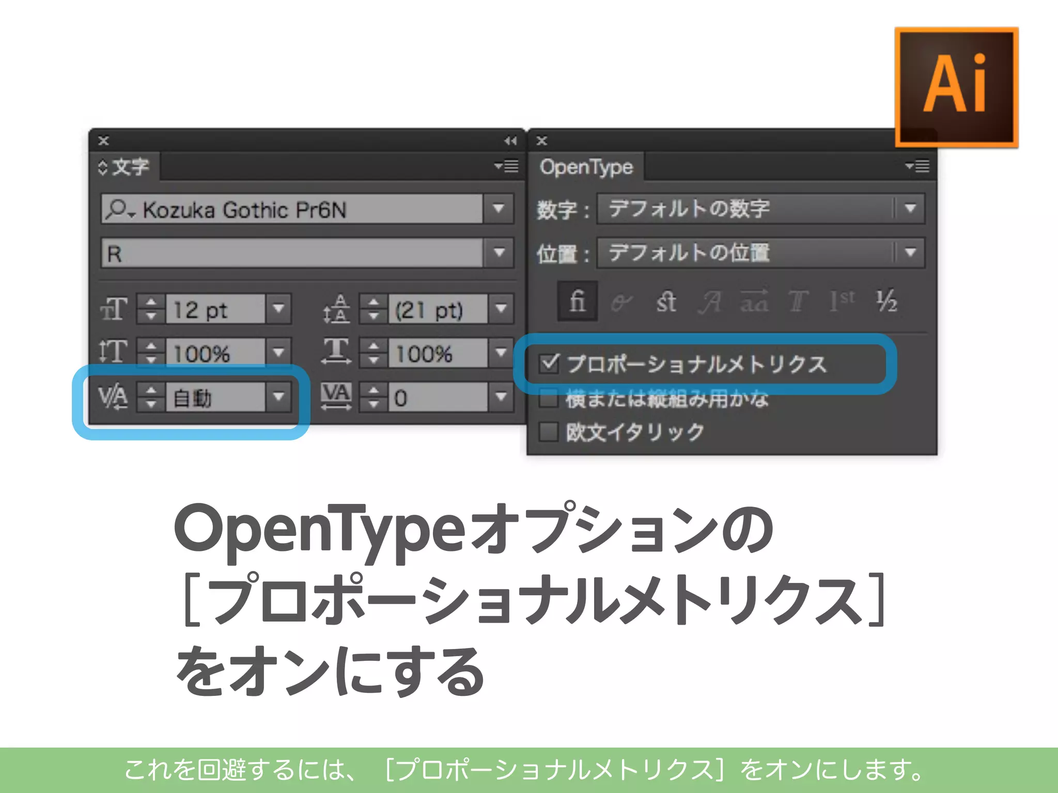Enable the 欧文イタリック checkbox
Image resolution: width=1058 pixels, height=793 pixels.
coord(549,432)
